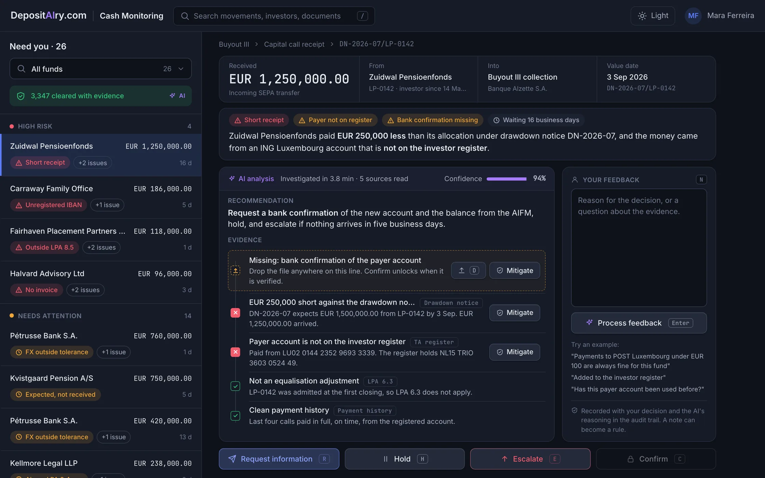Mitigate the missing bank confirmation evidence
The height and width of the screenshot is (478, 765).
point(515,270)
